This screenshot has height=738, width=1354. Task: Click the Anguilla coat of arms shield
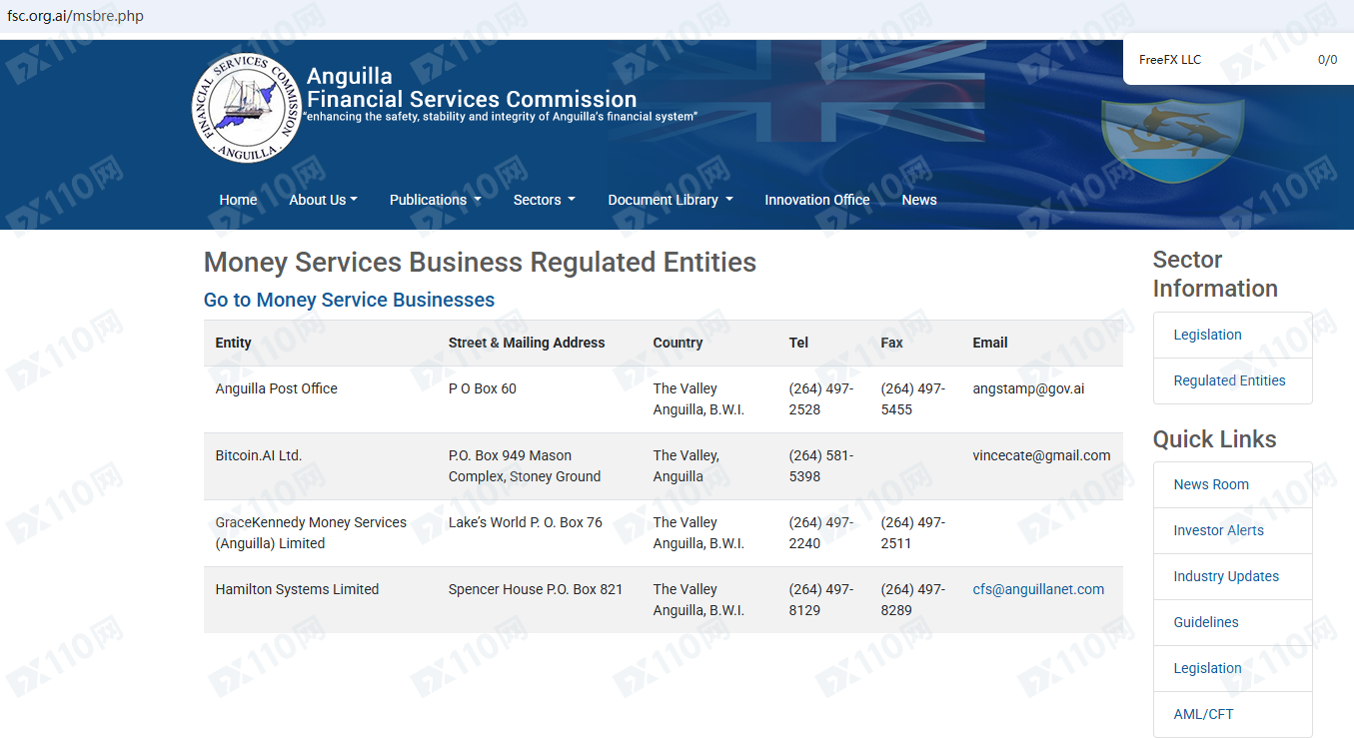(1172, 140)
